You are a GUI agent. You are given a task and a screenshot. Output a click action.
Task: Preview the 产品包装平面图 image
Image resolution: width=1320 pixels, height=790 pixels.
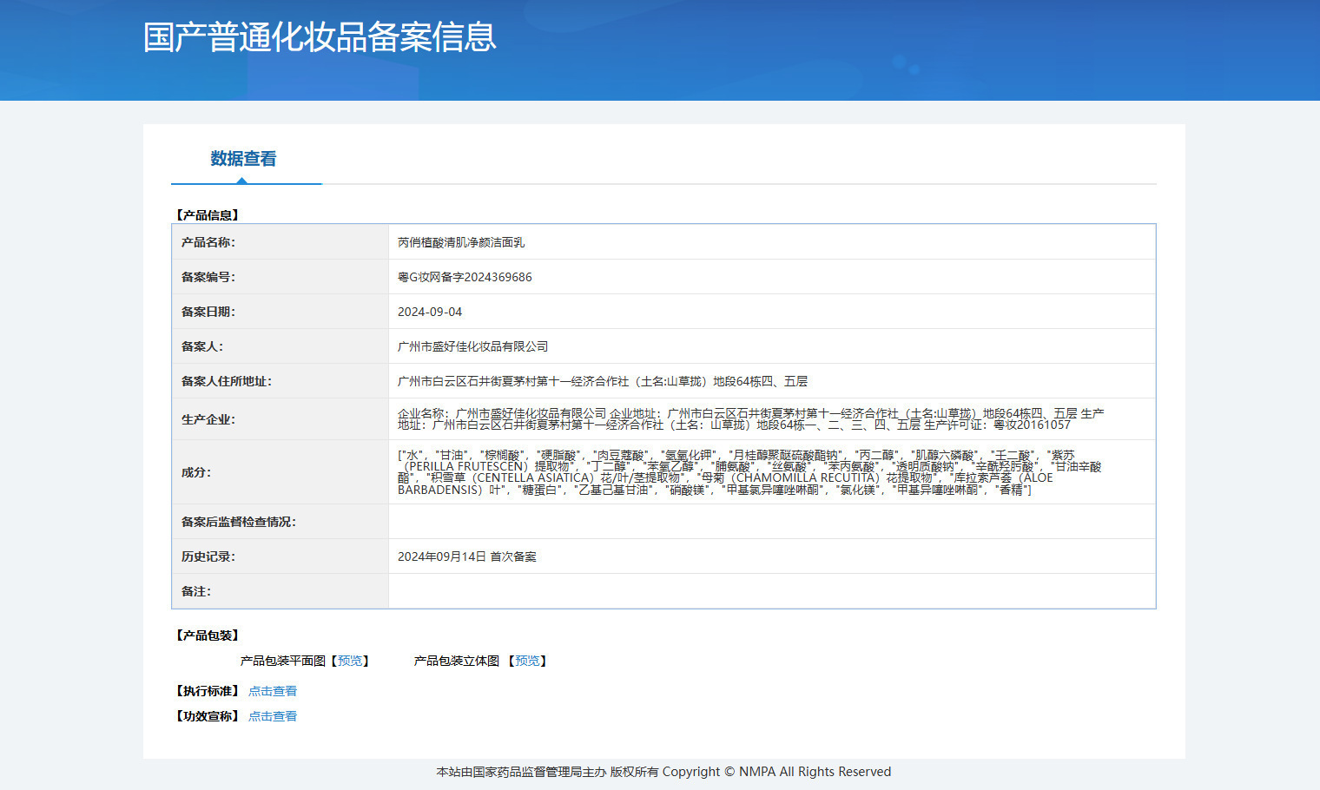[350, 661]
